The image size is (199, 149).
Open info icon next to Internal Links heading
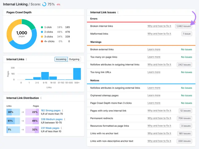[x=26, y=59]
